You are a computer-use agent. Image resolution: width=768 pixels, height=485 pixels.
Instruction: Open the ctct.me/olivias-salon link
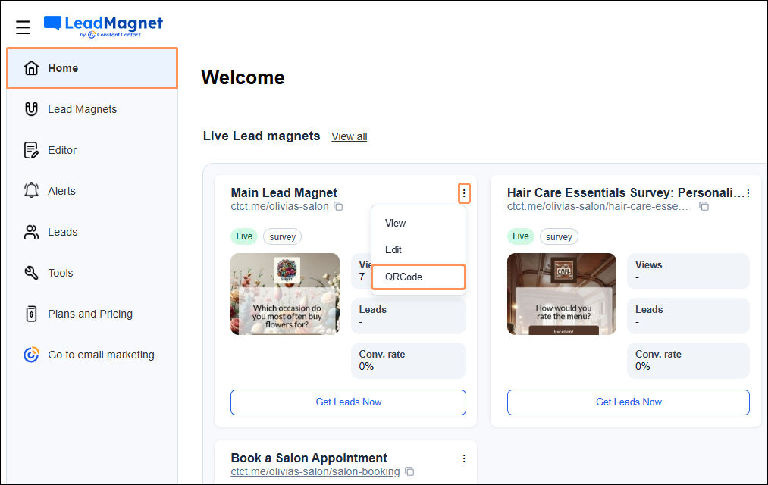(280, 206)
